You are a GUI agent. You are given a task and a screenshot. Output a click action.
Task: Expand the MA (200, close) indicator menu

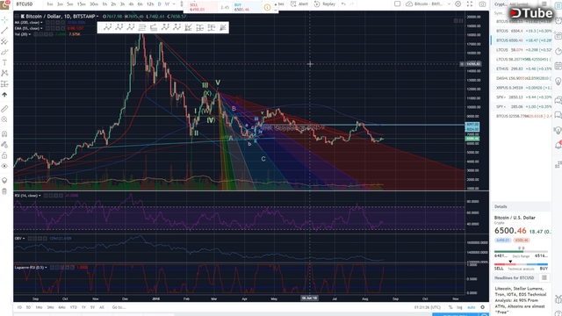(x=41, y=23)
